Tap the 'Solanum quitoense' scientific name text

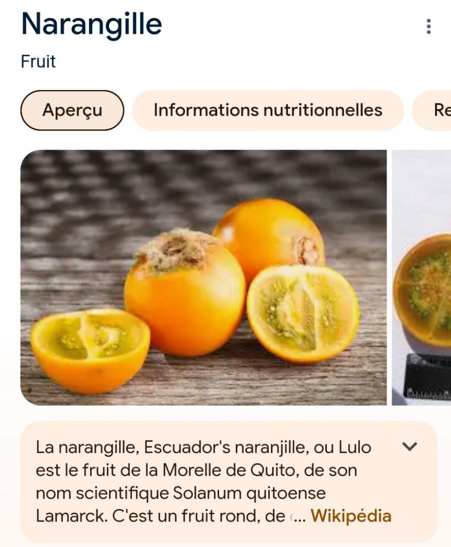tap(249, 493)
